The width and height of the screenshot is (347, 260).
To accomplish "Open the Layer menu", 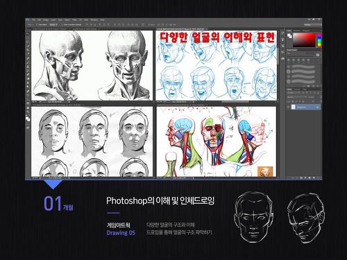I will [53, 20].
